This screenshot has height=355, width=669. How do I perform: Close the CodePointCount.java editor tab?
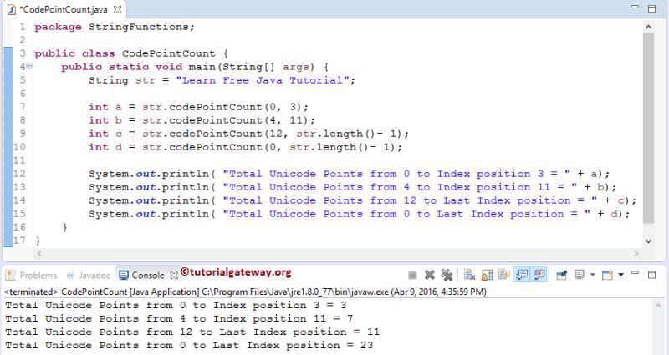[117, 9]
